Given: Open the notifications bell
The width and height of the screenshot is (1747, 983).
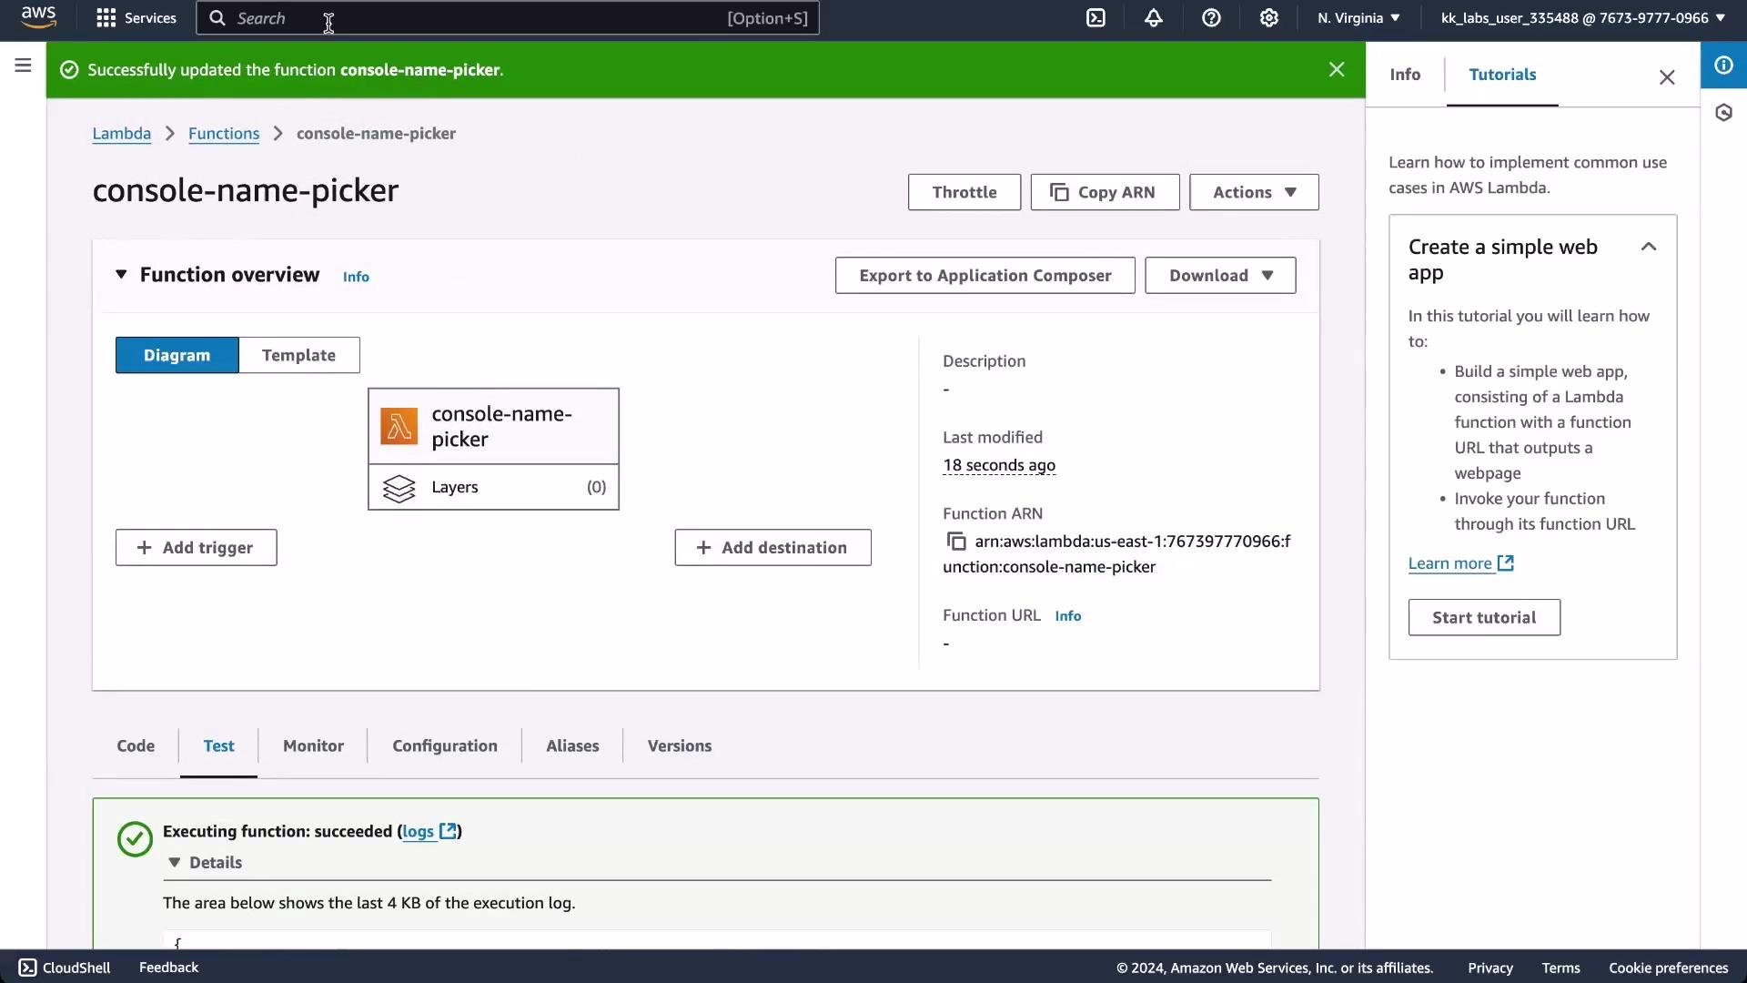Looking at the screenshot, I should click(1154, 18).
